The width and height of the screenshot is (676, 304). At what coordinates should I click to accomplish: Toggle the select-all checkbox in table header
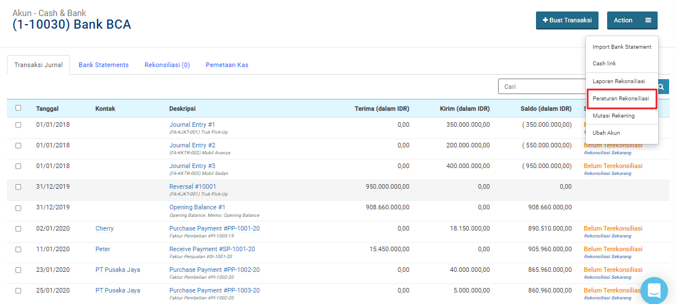[x=18, y=108]
